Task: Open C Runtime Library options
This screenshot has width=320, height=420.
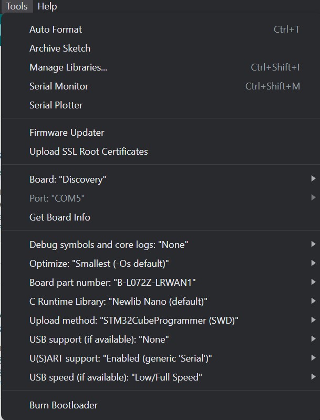Action: tap(118, 302)
